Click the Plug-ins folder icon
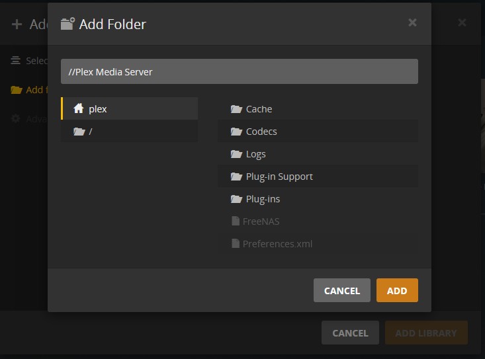 [x=236, y=198]
